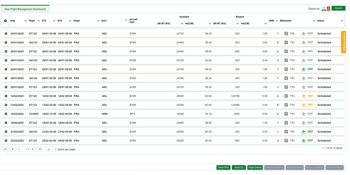
Task: Go to the next page of results
Action: [x=33, y=149]
